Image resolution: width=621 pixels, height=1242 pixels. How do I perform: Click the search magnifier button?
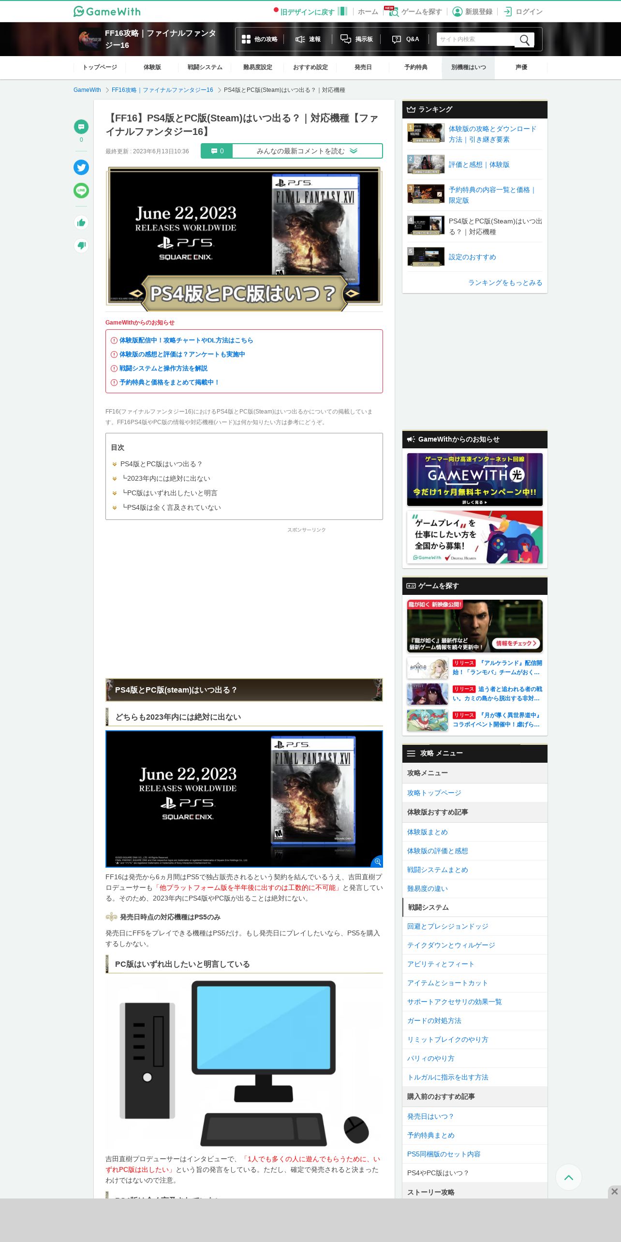[525, 40]
